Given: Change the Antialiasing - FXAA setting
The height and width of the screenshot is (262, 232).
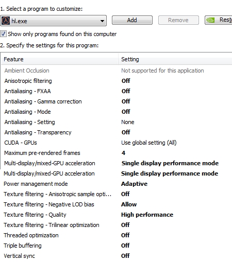Looking at the screenshot, I should [126, 91].
